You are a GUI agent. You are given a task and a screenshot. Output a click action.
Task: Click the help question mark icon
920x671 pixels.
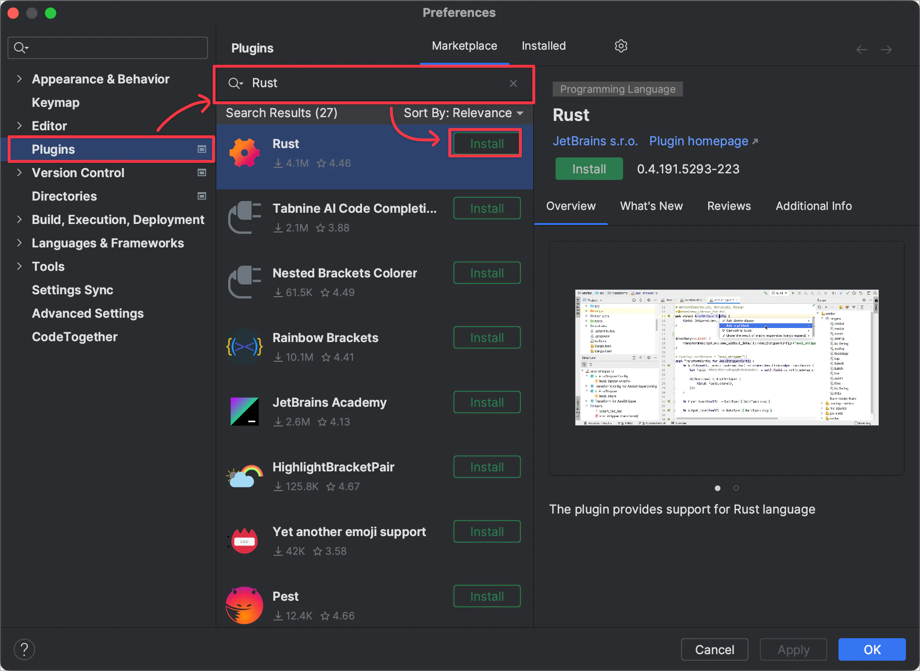24,649
